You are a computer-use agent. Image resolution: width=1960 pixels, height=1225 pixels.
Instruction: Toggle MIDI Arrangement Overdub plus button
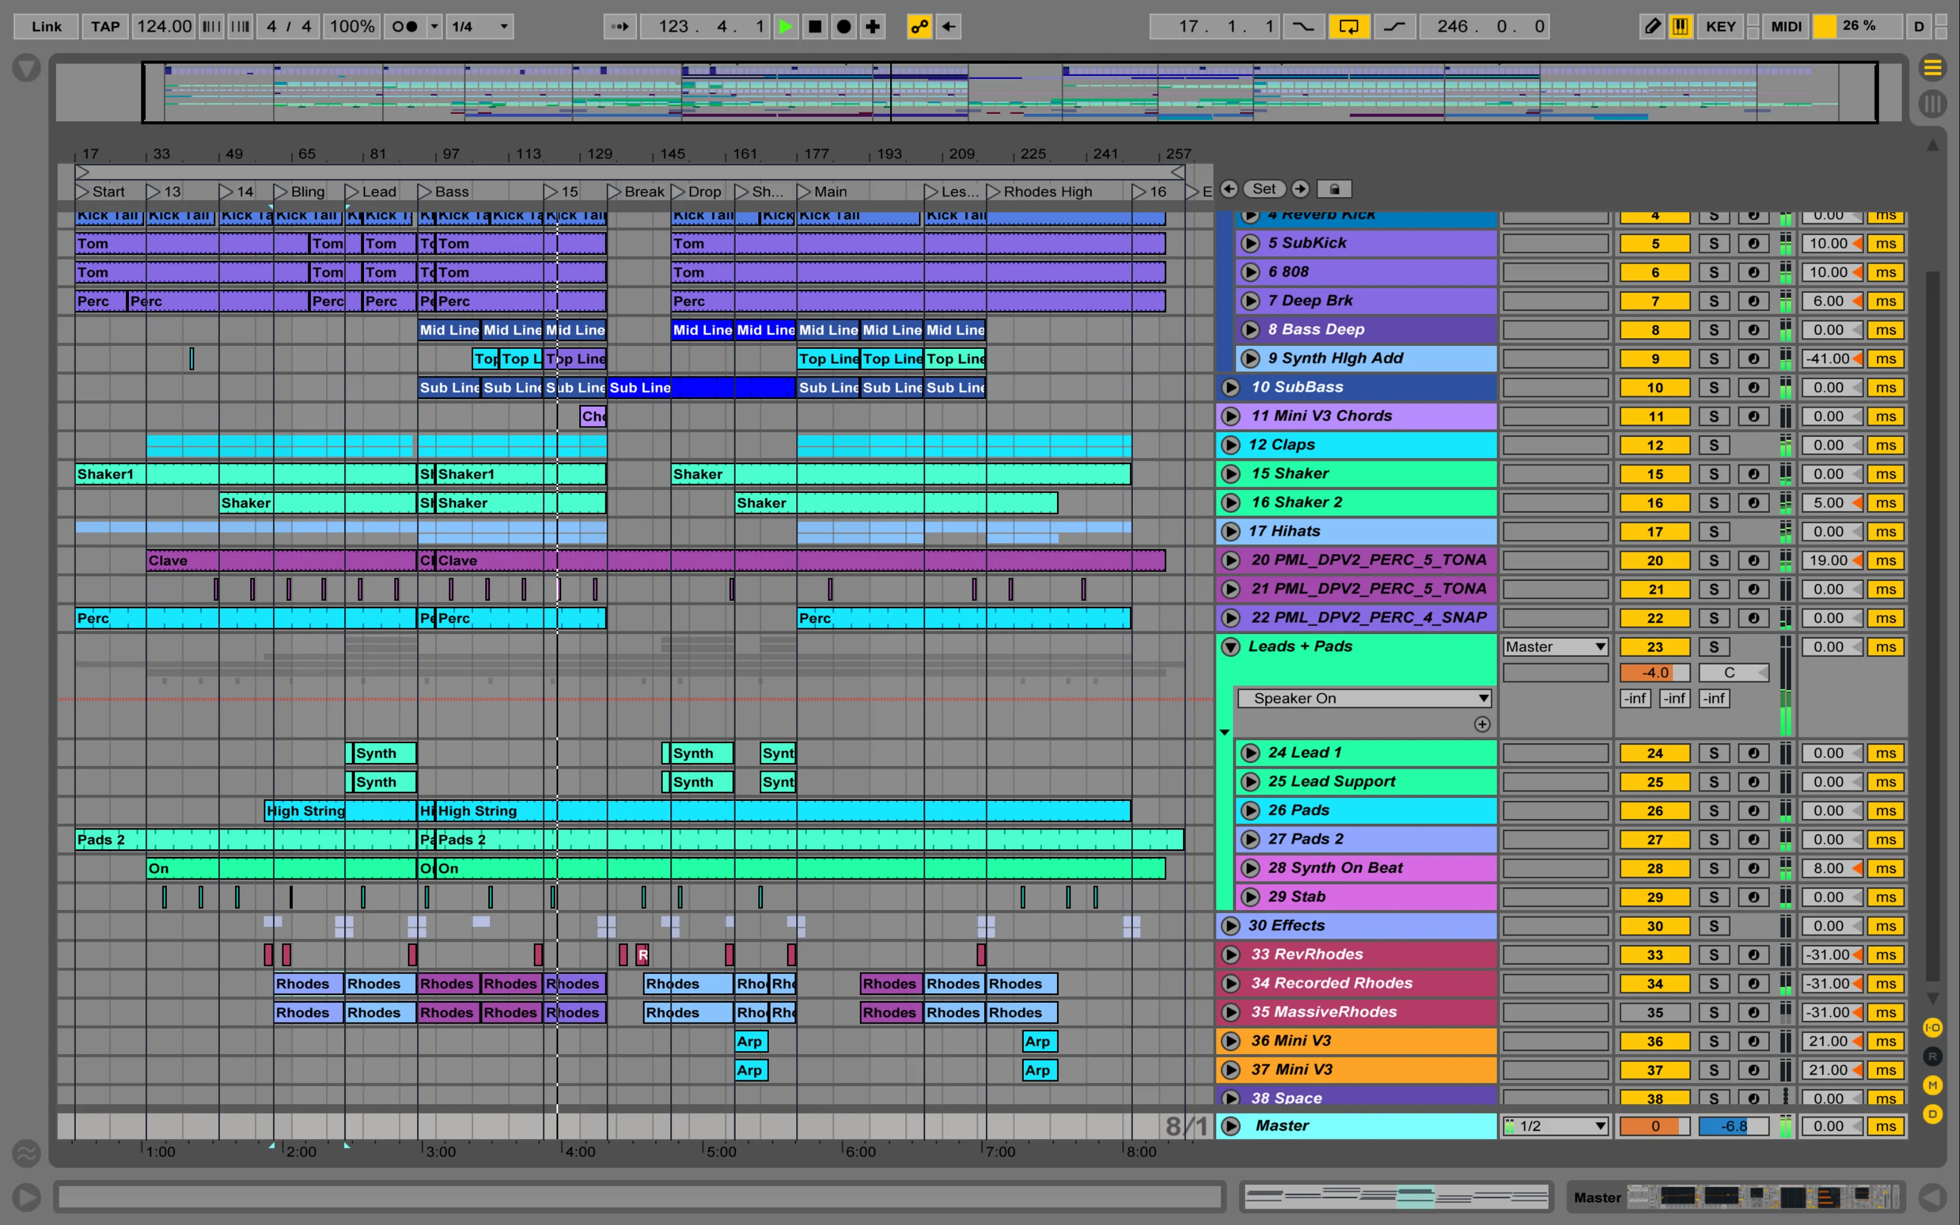click(x=872, y=27)
